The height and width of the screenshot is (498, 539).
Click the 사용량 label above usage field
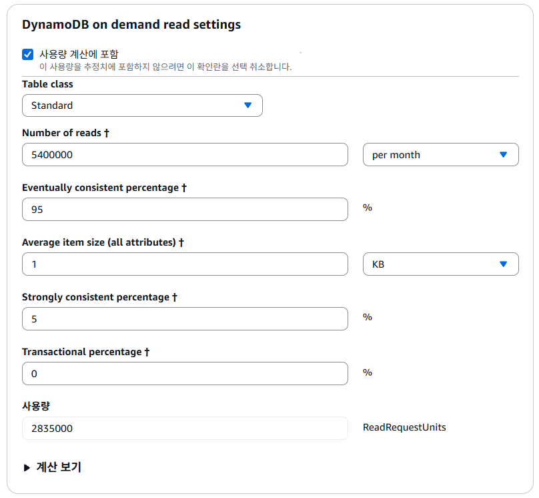36,406
